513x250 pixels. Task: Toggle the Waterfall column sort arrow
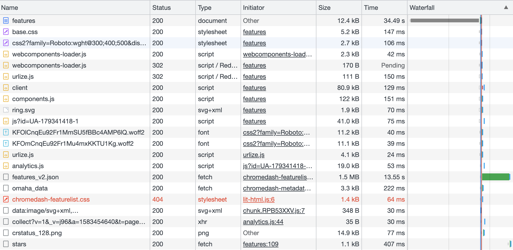click(506, 7)
